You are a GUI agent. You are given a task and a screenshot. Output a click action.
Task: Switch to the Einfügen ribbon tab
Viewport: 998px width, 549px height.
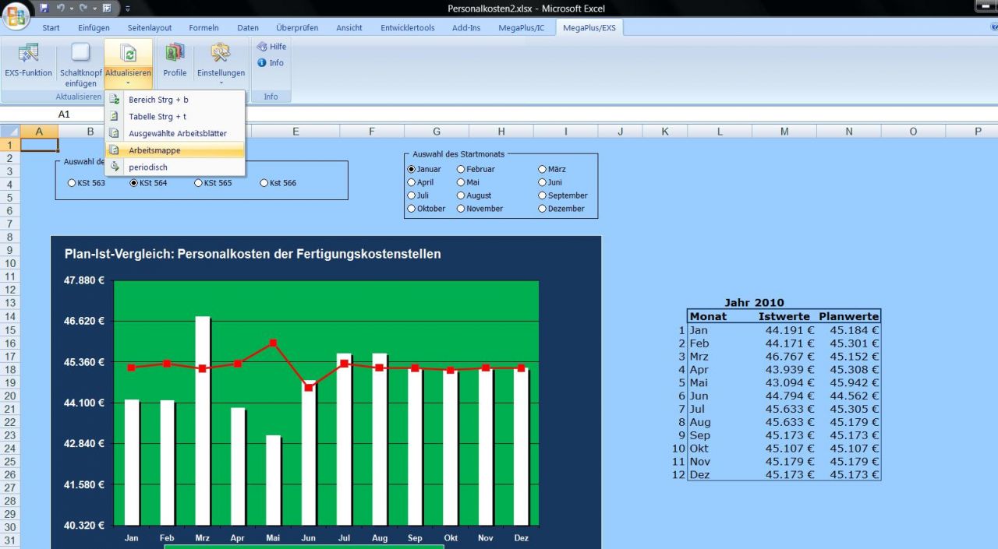(94, 28)
